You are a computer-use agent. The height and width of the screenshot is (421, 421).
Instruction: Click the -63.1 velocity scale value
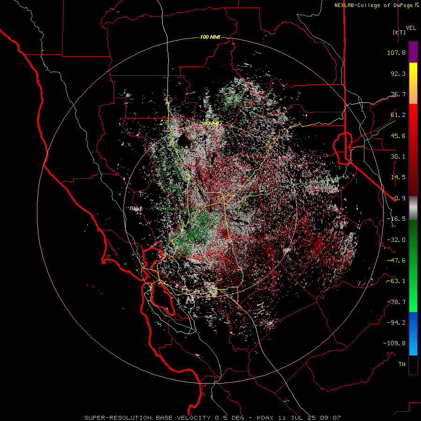(396, 281)
